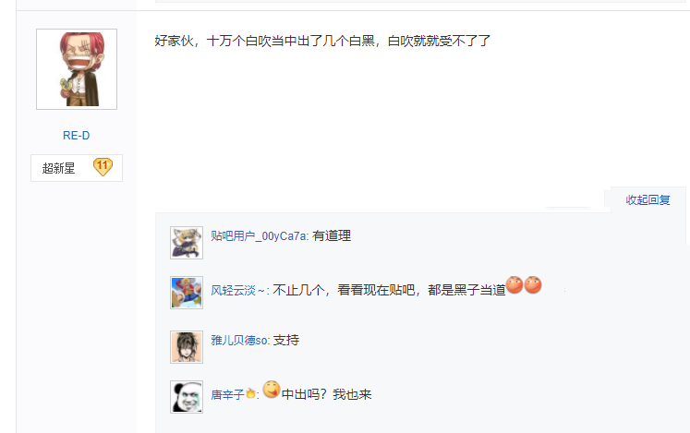690x433 pixels.
Task: Go to 雅儿贝德so's profile via username
Action: (239, 341)
